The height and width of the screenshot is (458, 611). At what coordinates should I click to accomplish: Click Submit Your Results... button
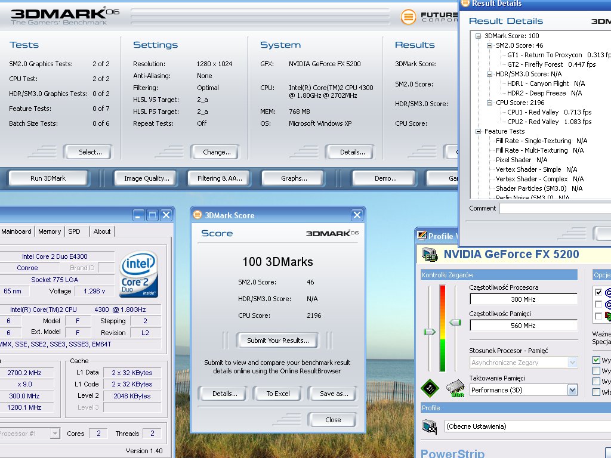coord(278,341)
